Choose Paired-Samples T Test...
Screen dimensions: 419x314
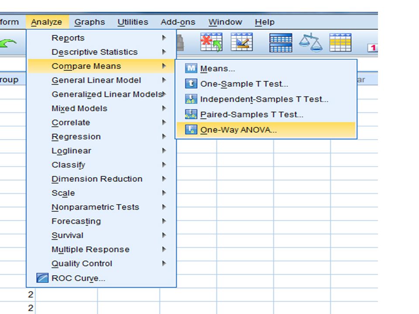pos(266,114)
